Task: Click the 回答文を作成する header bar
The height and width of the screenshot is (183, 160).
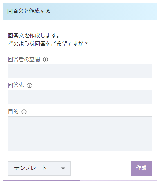Action: point(80,11)
